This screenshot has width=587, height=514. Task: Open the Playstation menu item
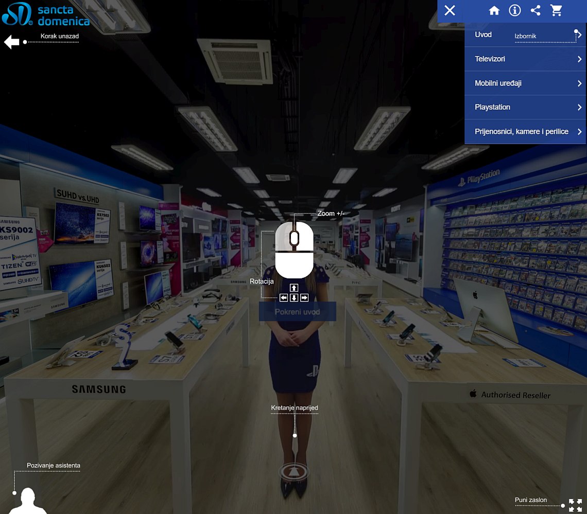[x=525, y=108]
